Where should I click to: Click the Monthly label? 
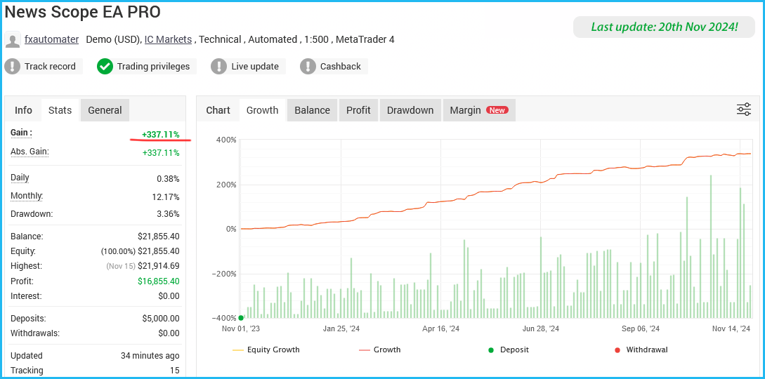tap(27, 197)
